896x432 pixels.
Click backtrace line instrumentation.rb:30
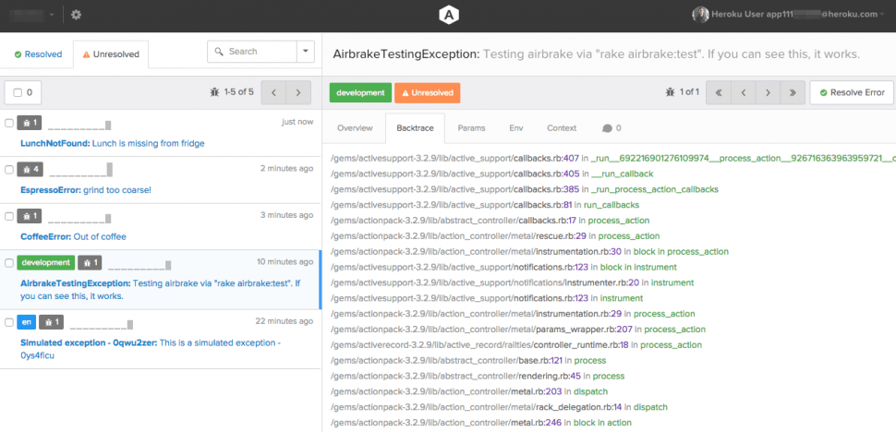tap(529, 251)
